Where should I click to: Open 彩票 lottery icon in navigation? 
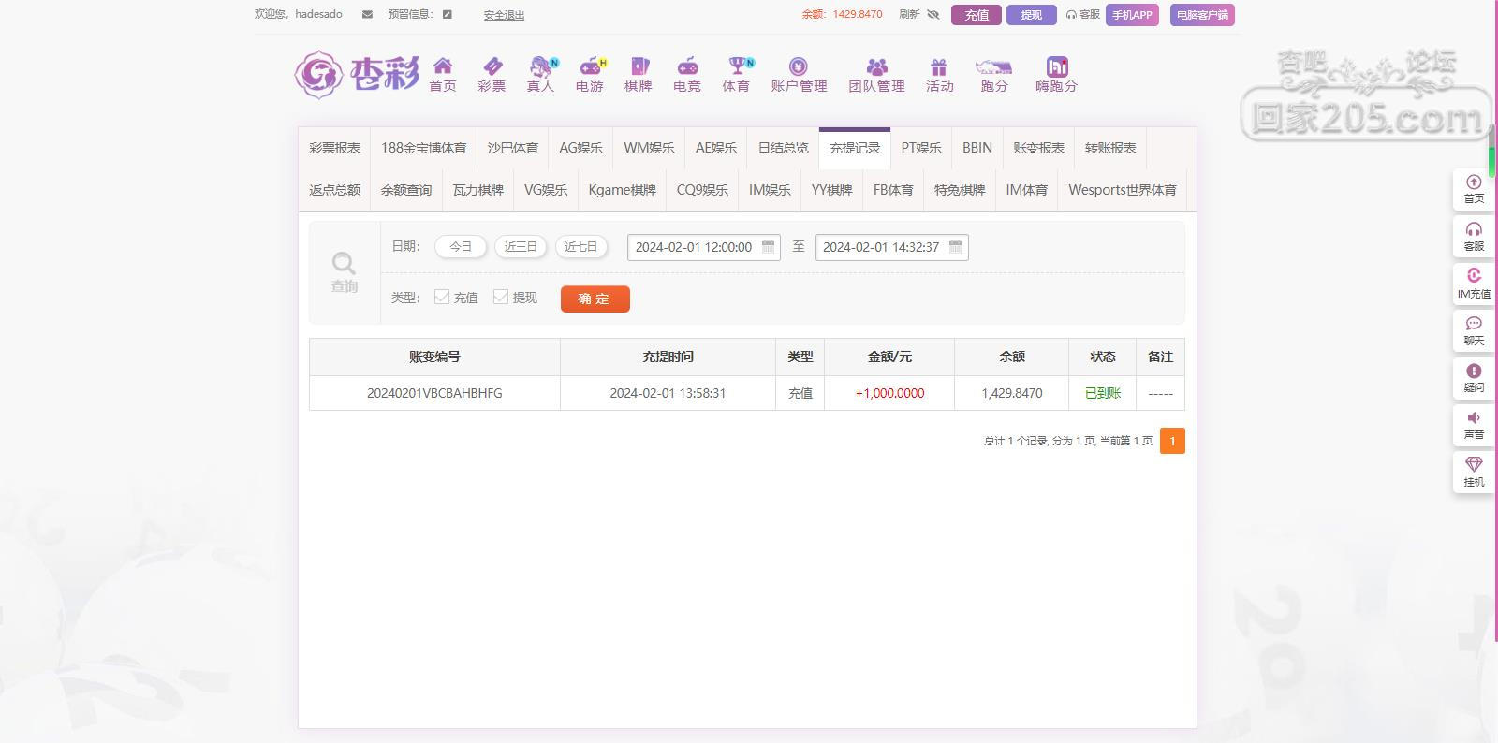pos(492,66)
